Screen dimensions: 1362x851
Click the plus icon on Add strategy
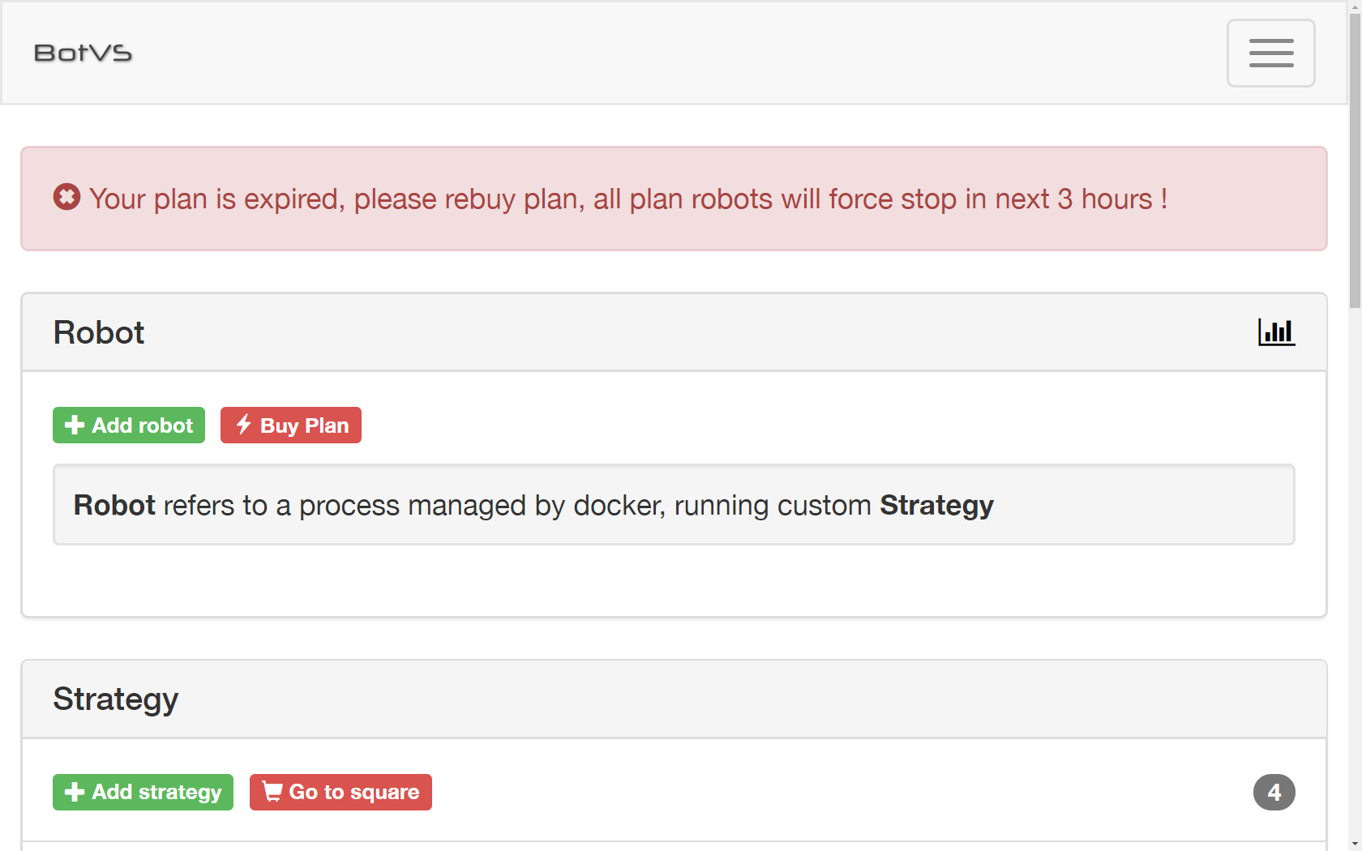click(75, 792)
